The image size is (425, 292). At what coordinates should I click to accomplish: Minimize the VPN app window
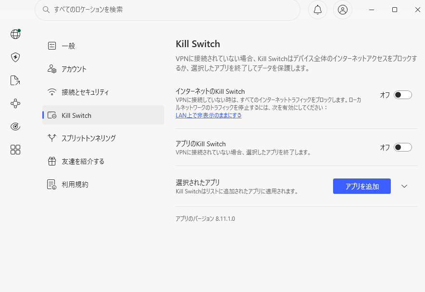pos(372,10)
